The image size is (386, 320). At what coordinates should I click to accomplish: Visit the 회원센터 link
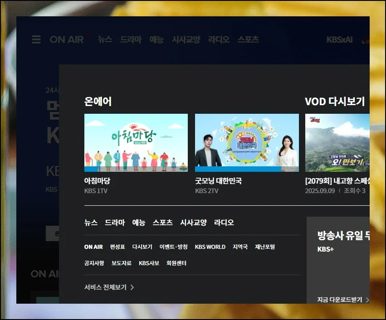pos(176,263)
